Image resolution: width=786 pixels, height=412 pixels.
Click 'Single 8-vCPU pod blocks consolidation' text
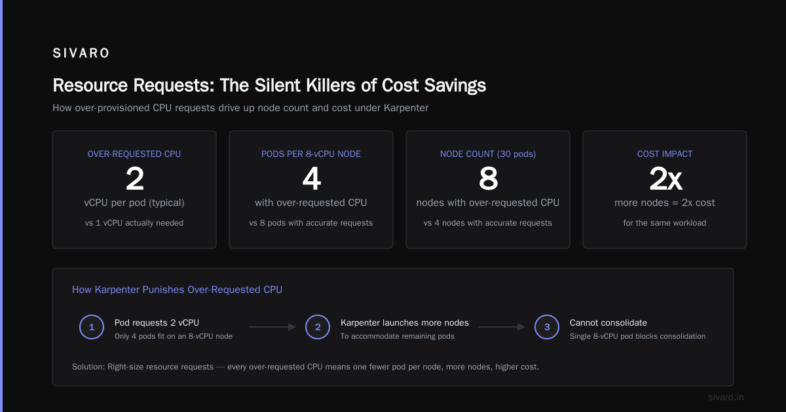click(x=637, y=336)
